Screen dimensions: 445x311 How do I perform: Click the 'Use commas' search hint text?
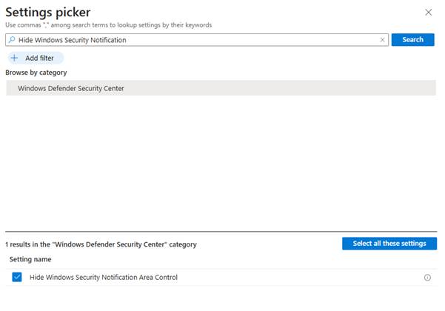pyautogui.click(x=108, y=25)
